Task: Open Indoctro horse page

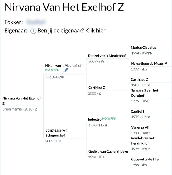Action: pos(95,120)
